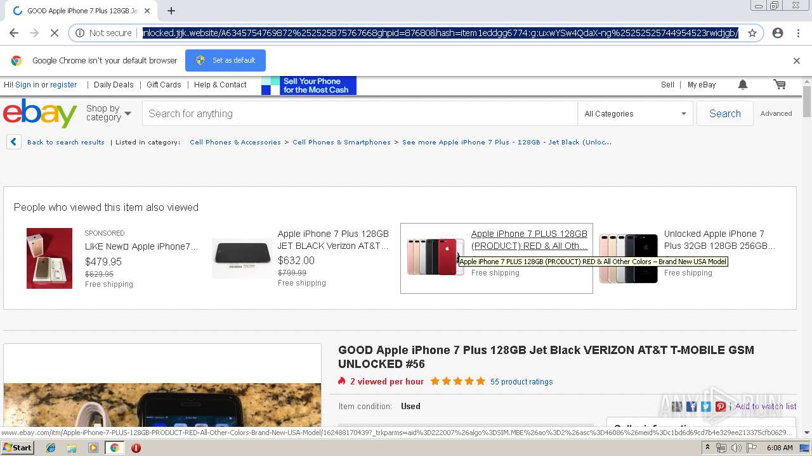Open red security taskbar icon
Viewport: 812px width, 456px height.
click(136, 448)
